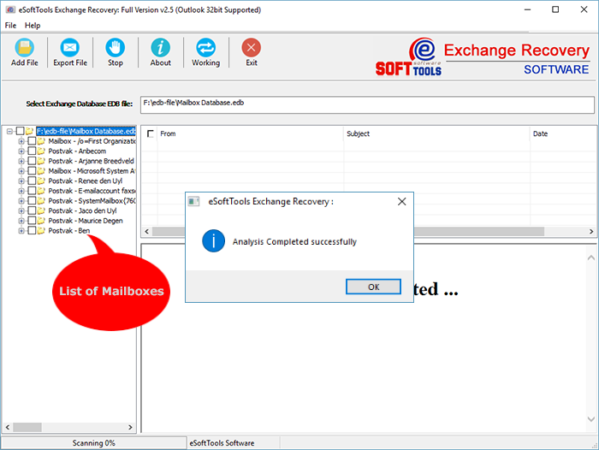
Task: Toggle select-all checkbox beside From column
Action: click(x=151, y=134)
